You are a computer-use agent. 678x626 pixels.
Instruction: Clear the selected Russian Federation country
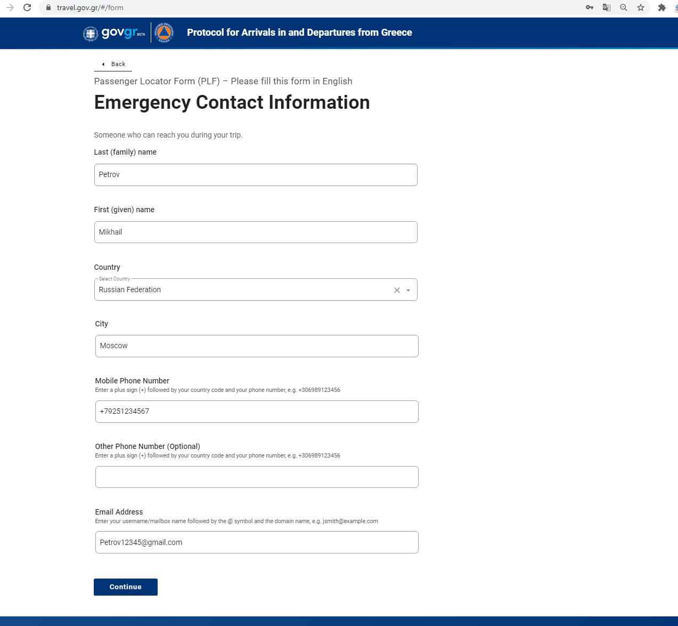(397, 290)
